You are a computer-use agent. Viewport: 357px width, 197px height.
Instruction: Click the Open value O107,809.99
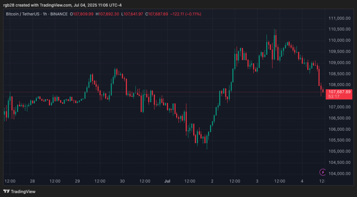coord(83,14)
